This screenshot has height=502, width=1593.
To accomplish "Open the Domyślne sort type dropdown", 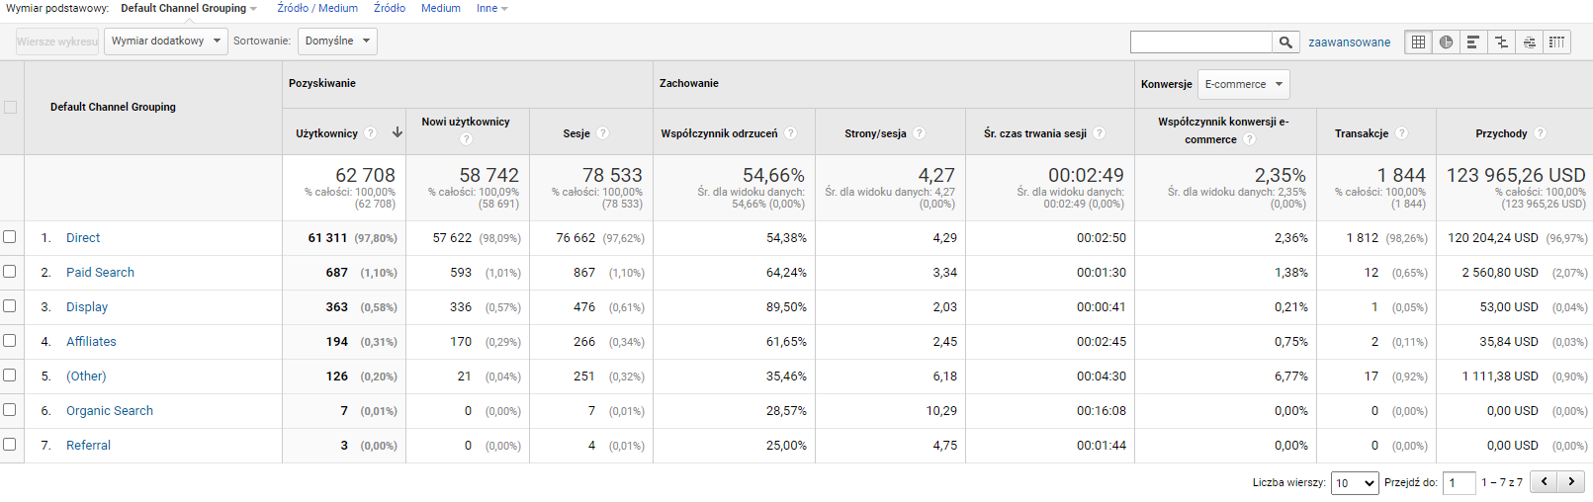I will (x=337, y=42).
